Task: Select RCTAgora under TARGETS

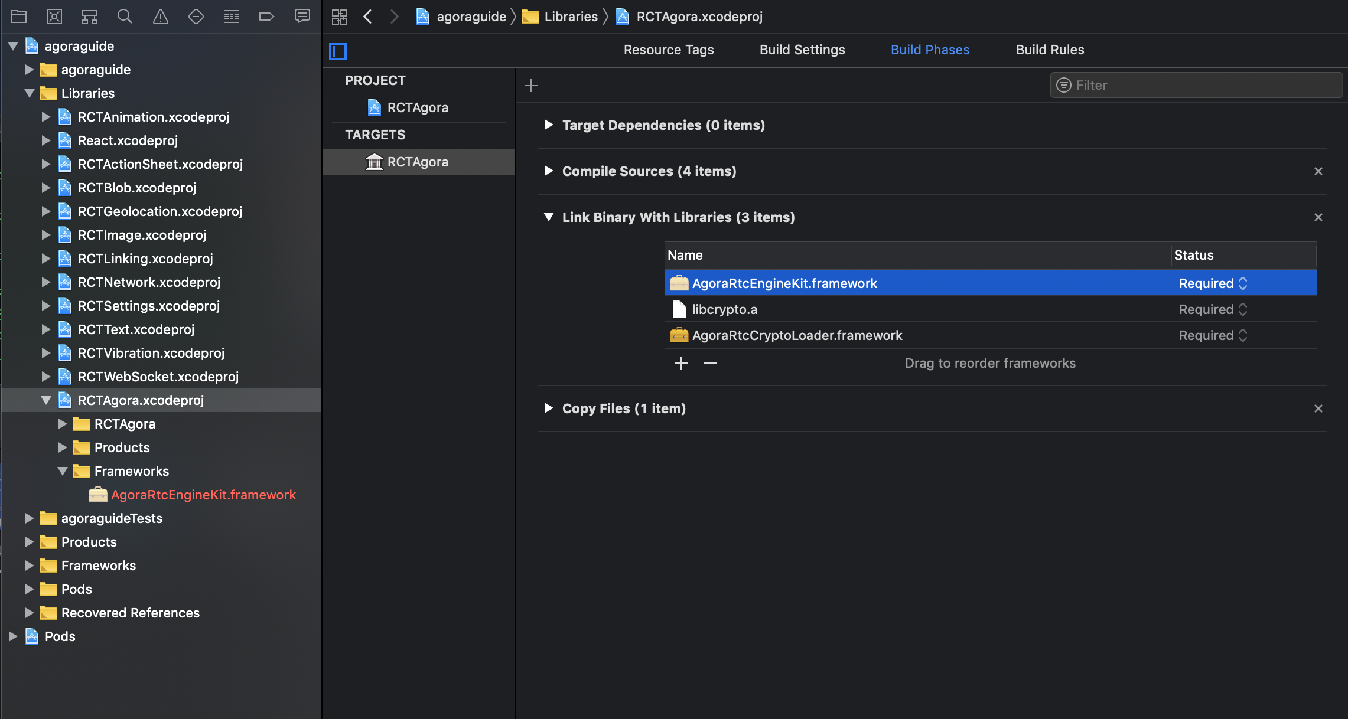Action: 418,162
